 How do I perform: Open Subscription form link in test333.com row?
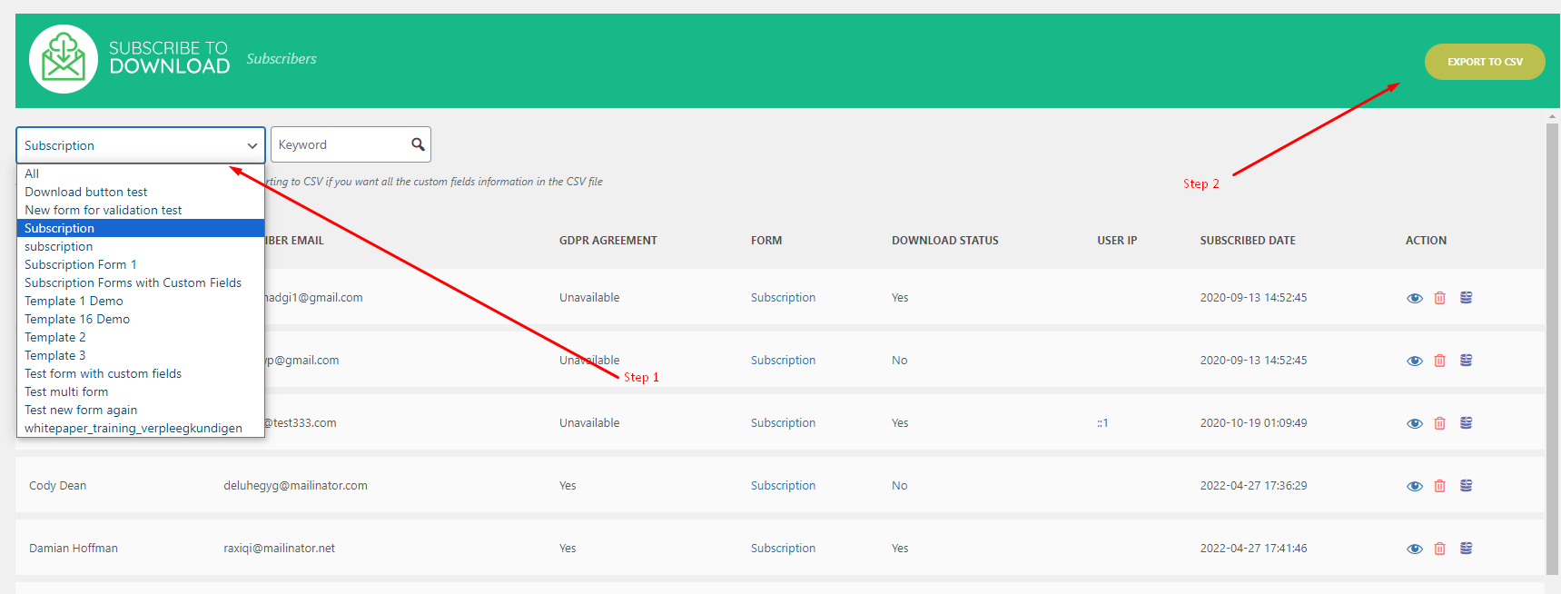tap(783, 423)
